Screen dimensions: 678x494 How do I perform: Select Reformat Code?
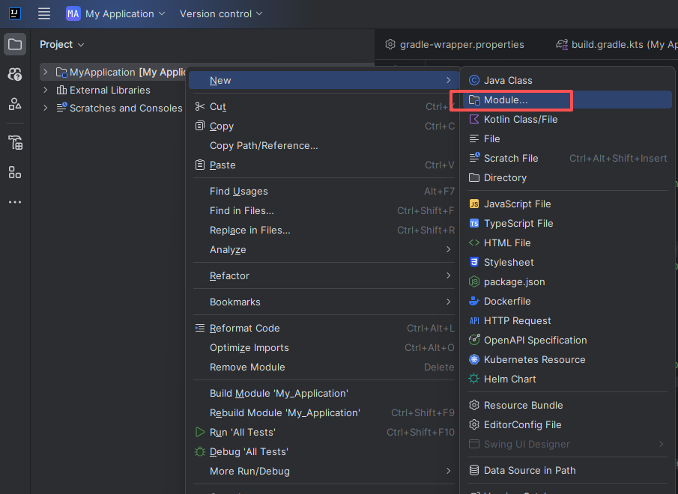click(x=324, y=328)
